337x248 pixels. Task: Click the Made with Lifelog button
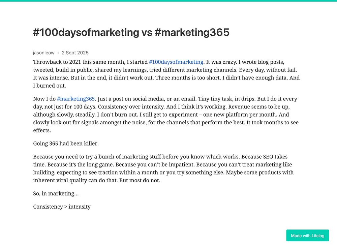pyautogui.click(x=308, y=236)
